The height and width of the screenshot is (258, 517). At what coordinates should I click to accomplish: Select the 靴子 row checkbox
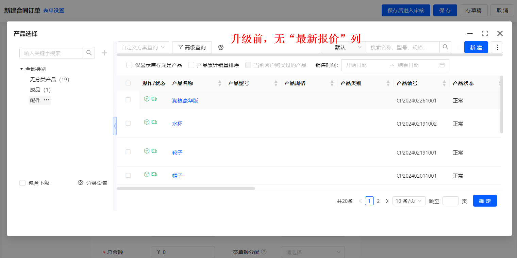[128, 152]
